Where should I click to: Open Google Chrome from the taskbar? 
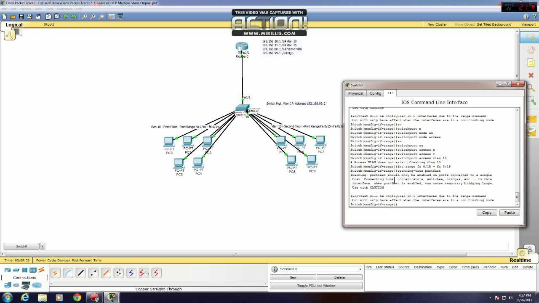tap(77, 298)
